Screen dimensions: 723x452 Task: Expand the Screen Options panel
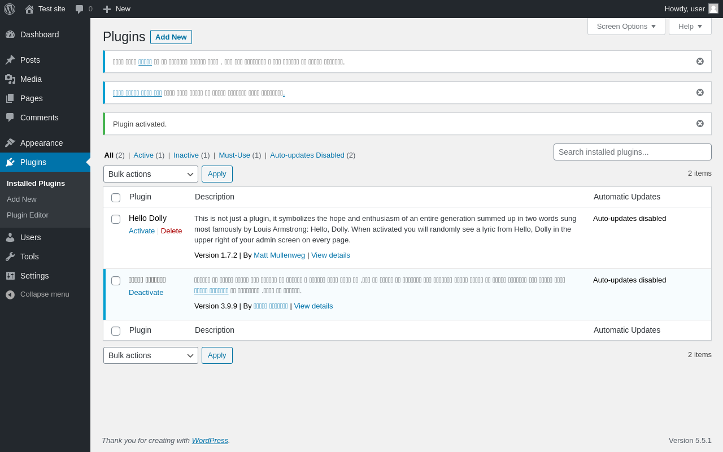[626, 26]
